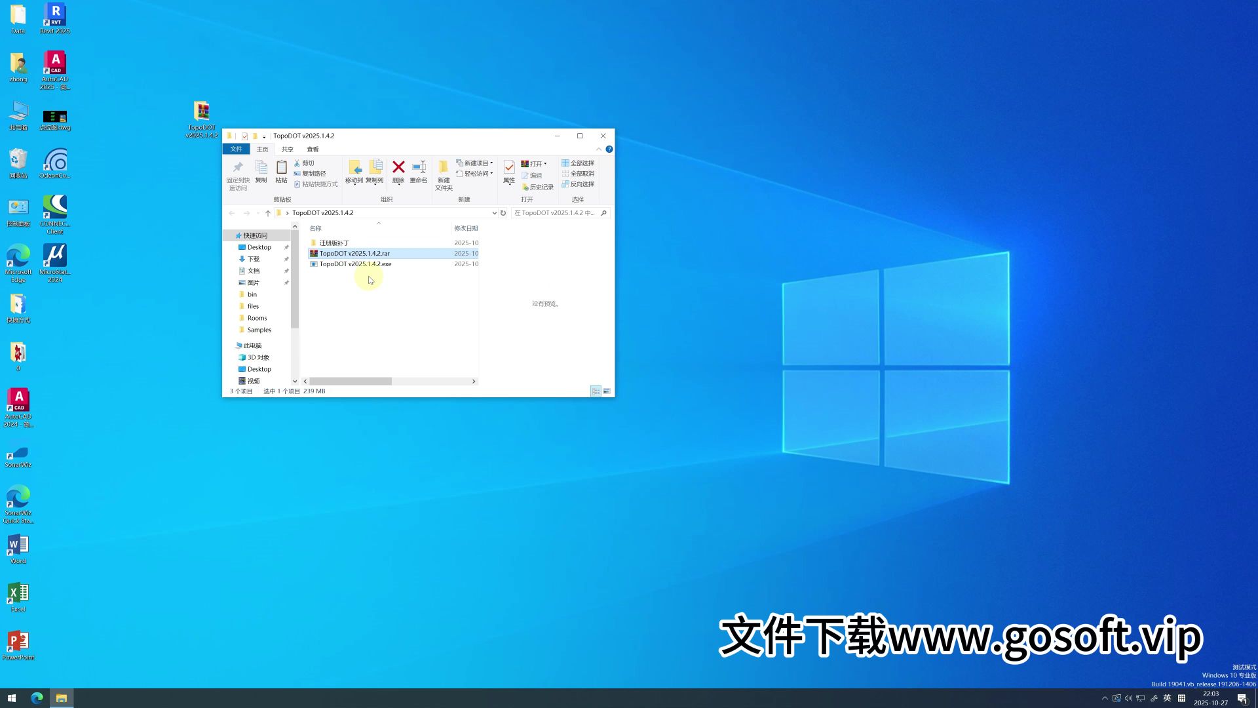The height and width of the screenshot is (708, 1258).
Task: Open the View (查看) ribbon tab
Action: (x=313, y=149)
